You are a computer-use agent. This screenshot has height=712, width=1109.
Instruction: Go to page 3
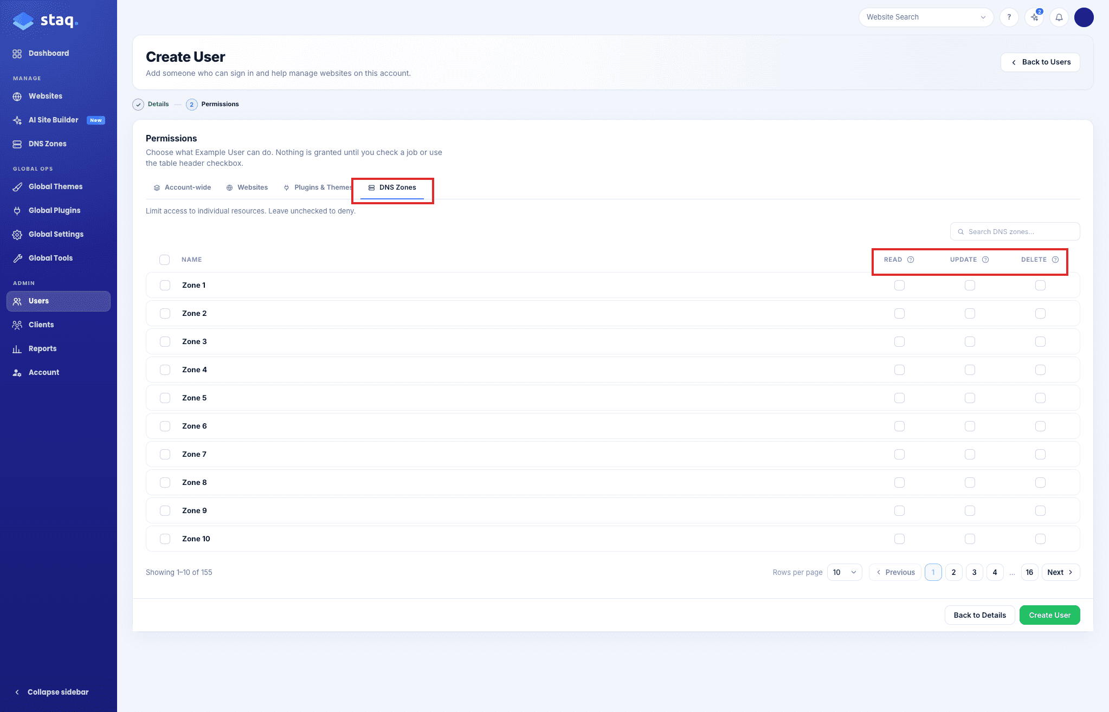pyautogui.click(x=975, y=572)
